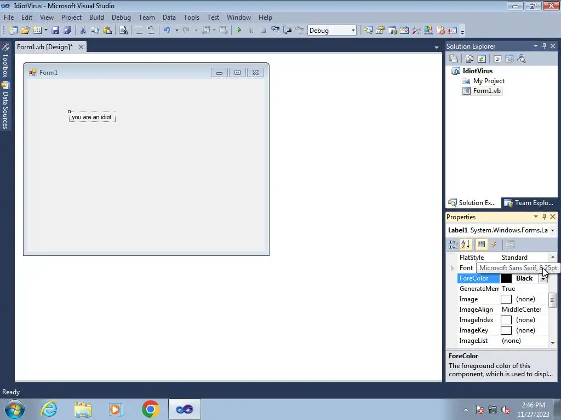
Task: Open Windows Start menu orb
Action: tap(15, 409)
